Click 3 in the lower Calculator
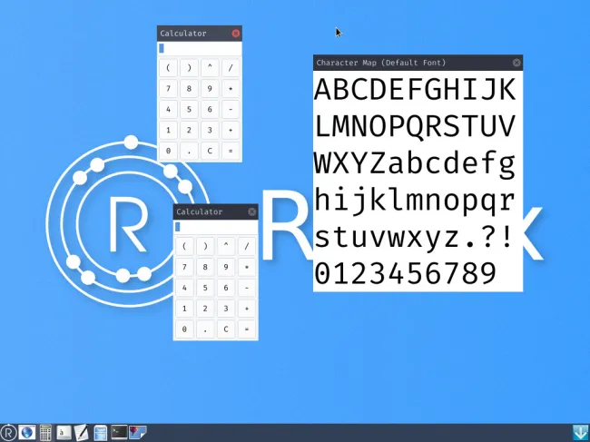The width and height of the screenshot is (590, 442). (x=226, y=309)
